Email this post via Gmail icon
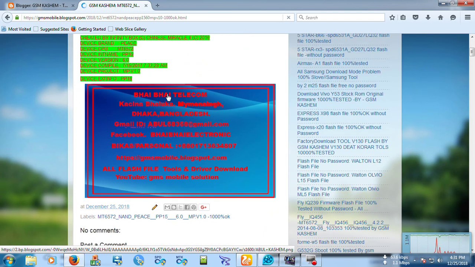 [167, 207]
